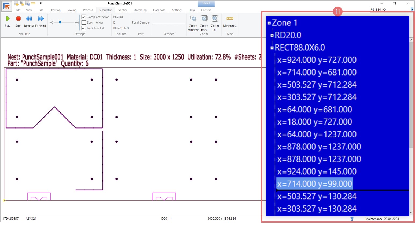The width and height of the screenshot is (418, 225).
Task: Disable the Clamp protection checkbox
Action: [84, 17]
